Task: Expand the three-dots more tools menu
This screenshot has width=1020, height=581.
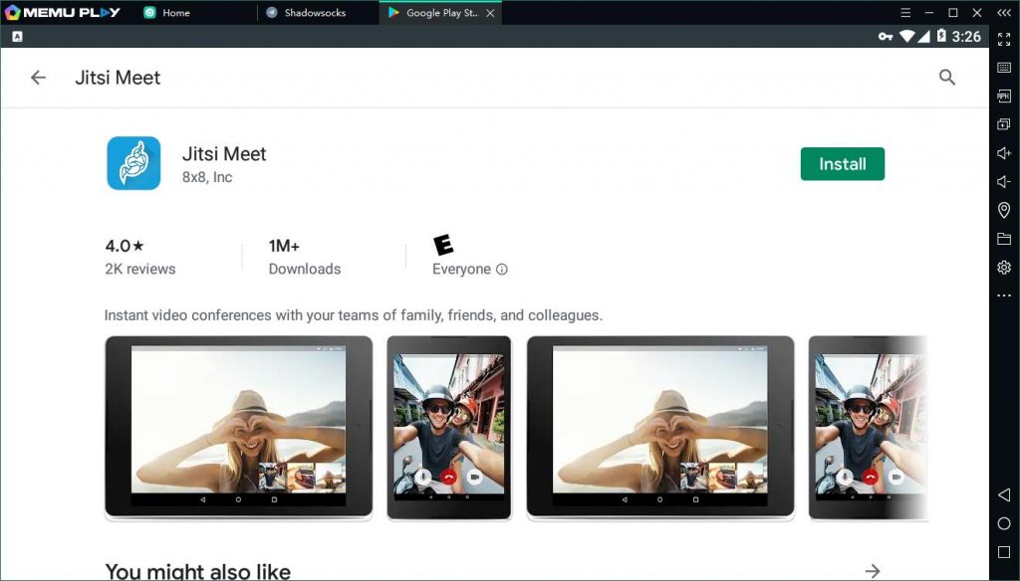Action: coord(1004,295)
